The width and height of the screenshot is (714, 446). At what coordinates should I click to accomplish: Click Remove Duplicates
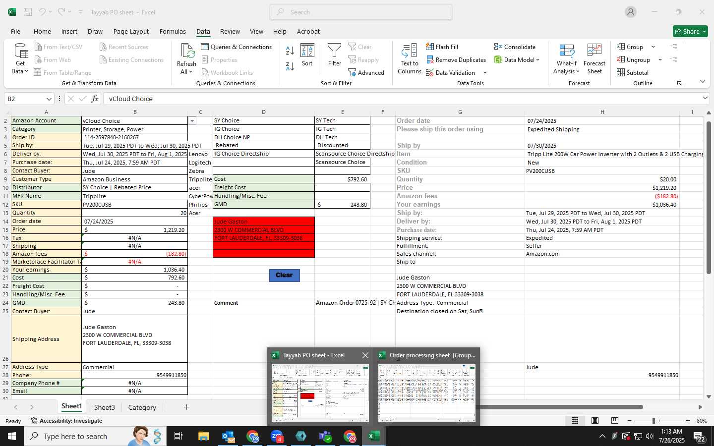[x=456, y=60]
